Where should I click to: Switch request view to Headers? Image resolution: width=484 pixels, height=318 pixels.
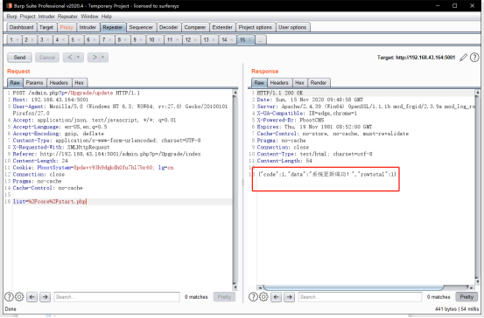(59, 83)
